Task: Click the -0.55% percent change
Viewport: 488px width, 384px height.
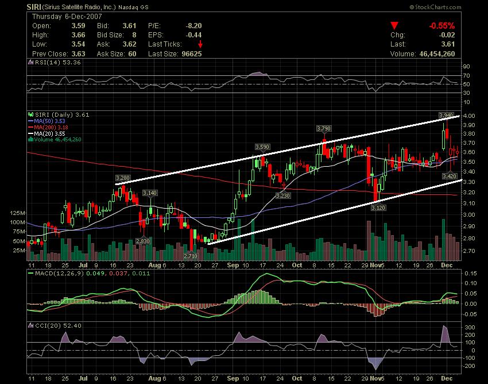Action: point(442,25)
